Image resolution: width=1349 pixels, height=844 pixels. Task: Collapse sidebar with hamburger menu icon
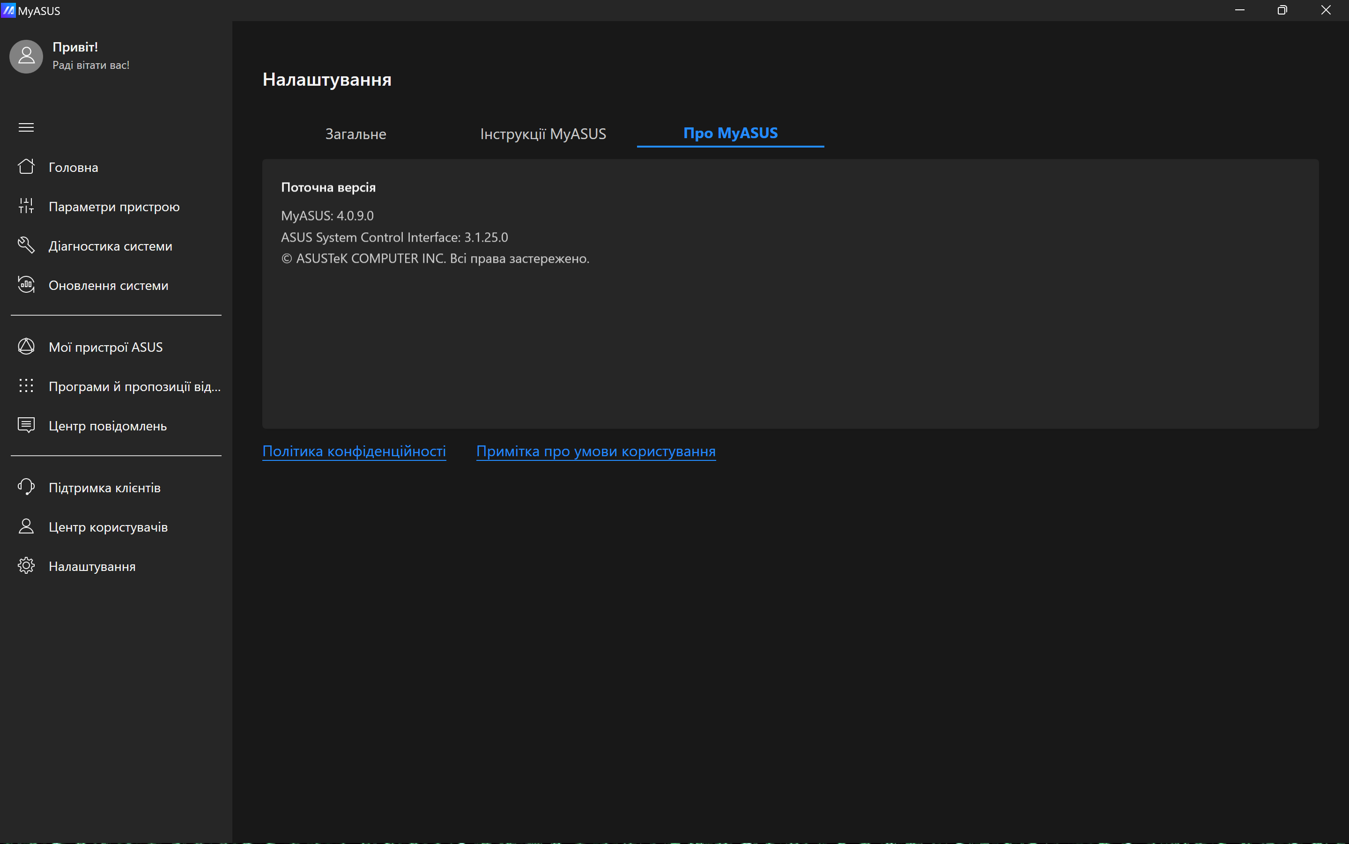point(26,127)
